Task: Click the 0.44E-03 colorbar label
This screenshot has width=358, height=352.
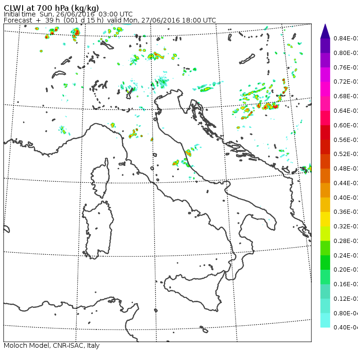Action: [x=346, y=183]
